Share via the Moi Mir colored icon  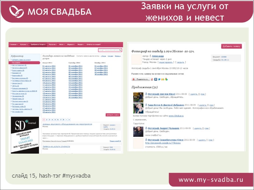point(166,79)
